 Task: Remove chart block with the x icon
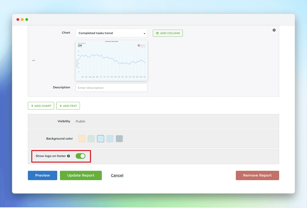[x=274, y=30]
